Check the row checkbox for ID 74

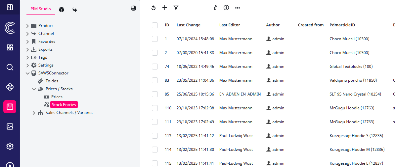click(x=155, y=67)
